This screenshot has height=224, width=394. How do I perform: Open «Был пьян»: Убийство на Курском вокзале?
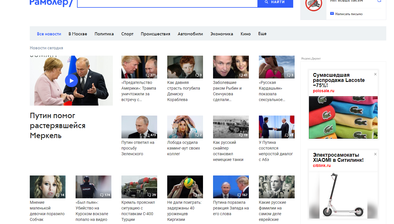pyautogui.click(x=92, y=211)
